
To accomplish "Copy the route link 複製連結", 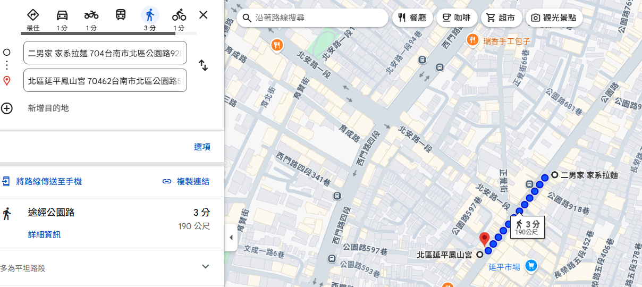I will coord(186,182).
